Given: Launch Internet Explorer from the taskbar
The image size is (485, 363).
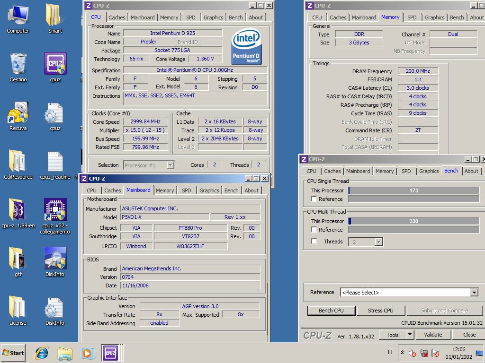Looking at the screenshot, I should (x=42, y=353).
